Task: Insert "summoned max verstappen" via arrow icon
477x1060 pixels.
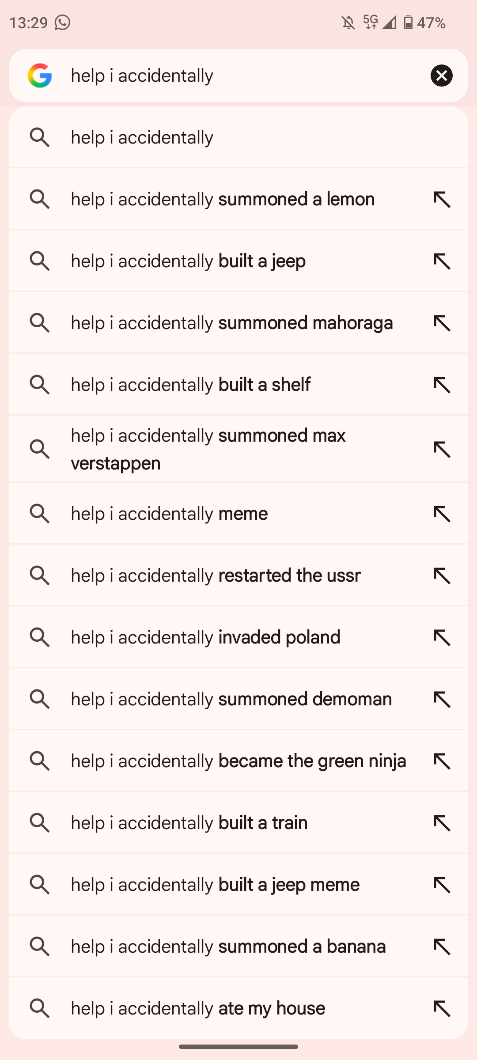Action: (442, 449)
